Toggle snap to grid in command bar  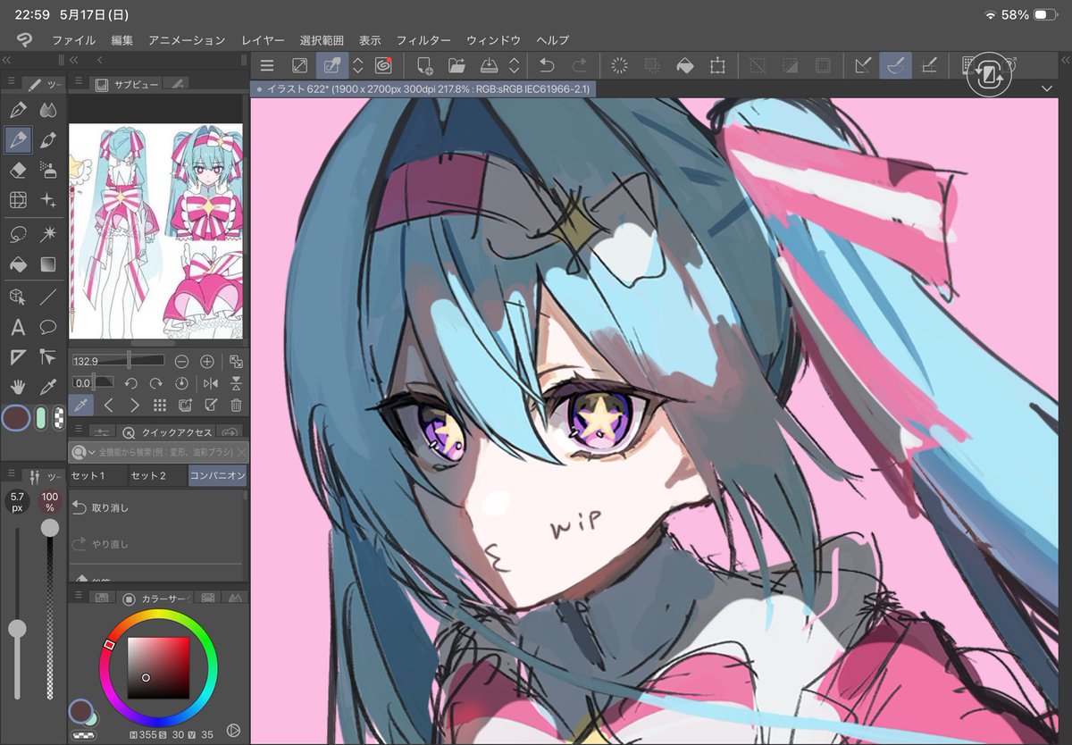click(929, 65)
